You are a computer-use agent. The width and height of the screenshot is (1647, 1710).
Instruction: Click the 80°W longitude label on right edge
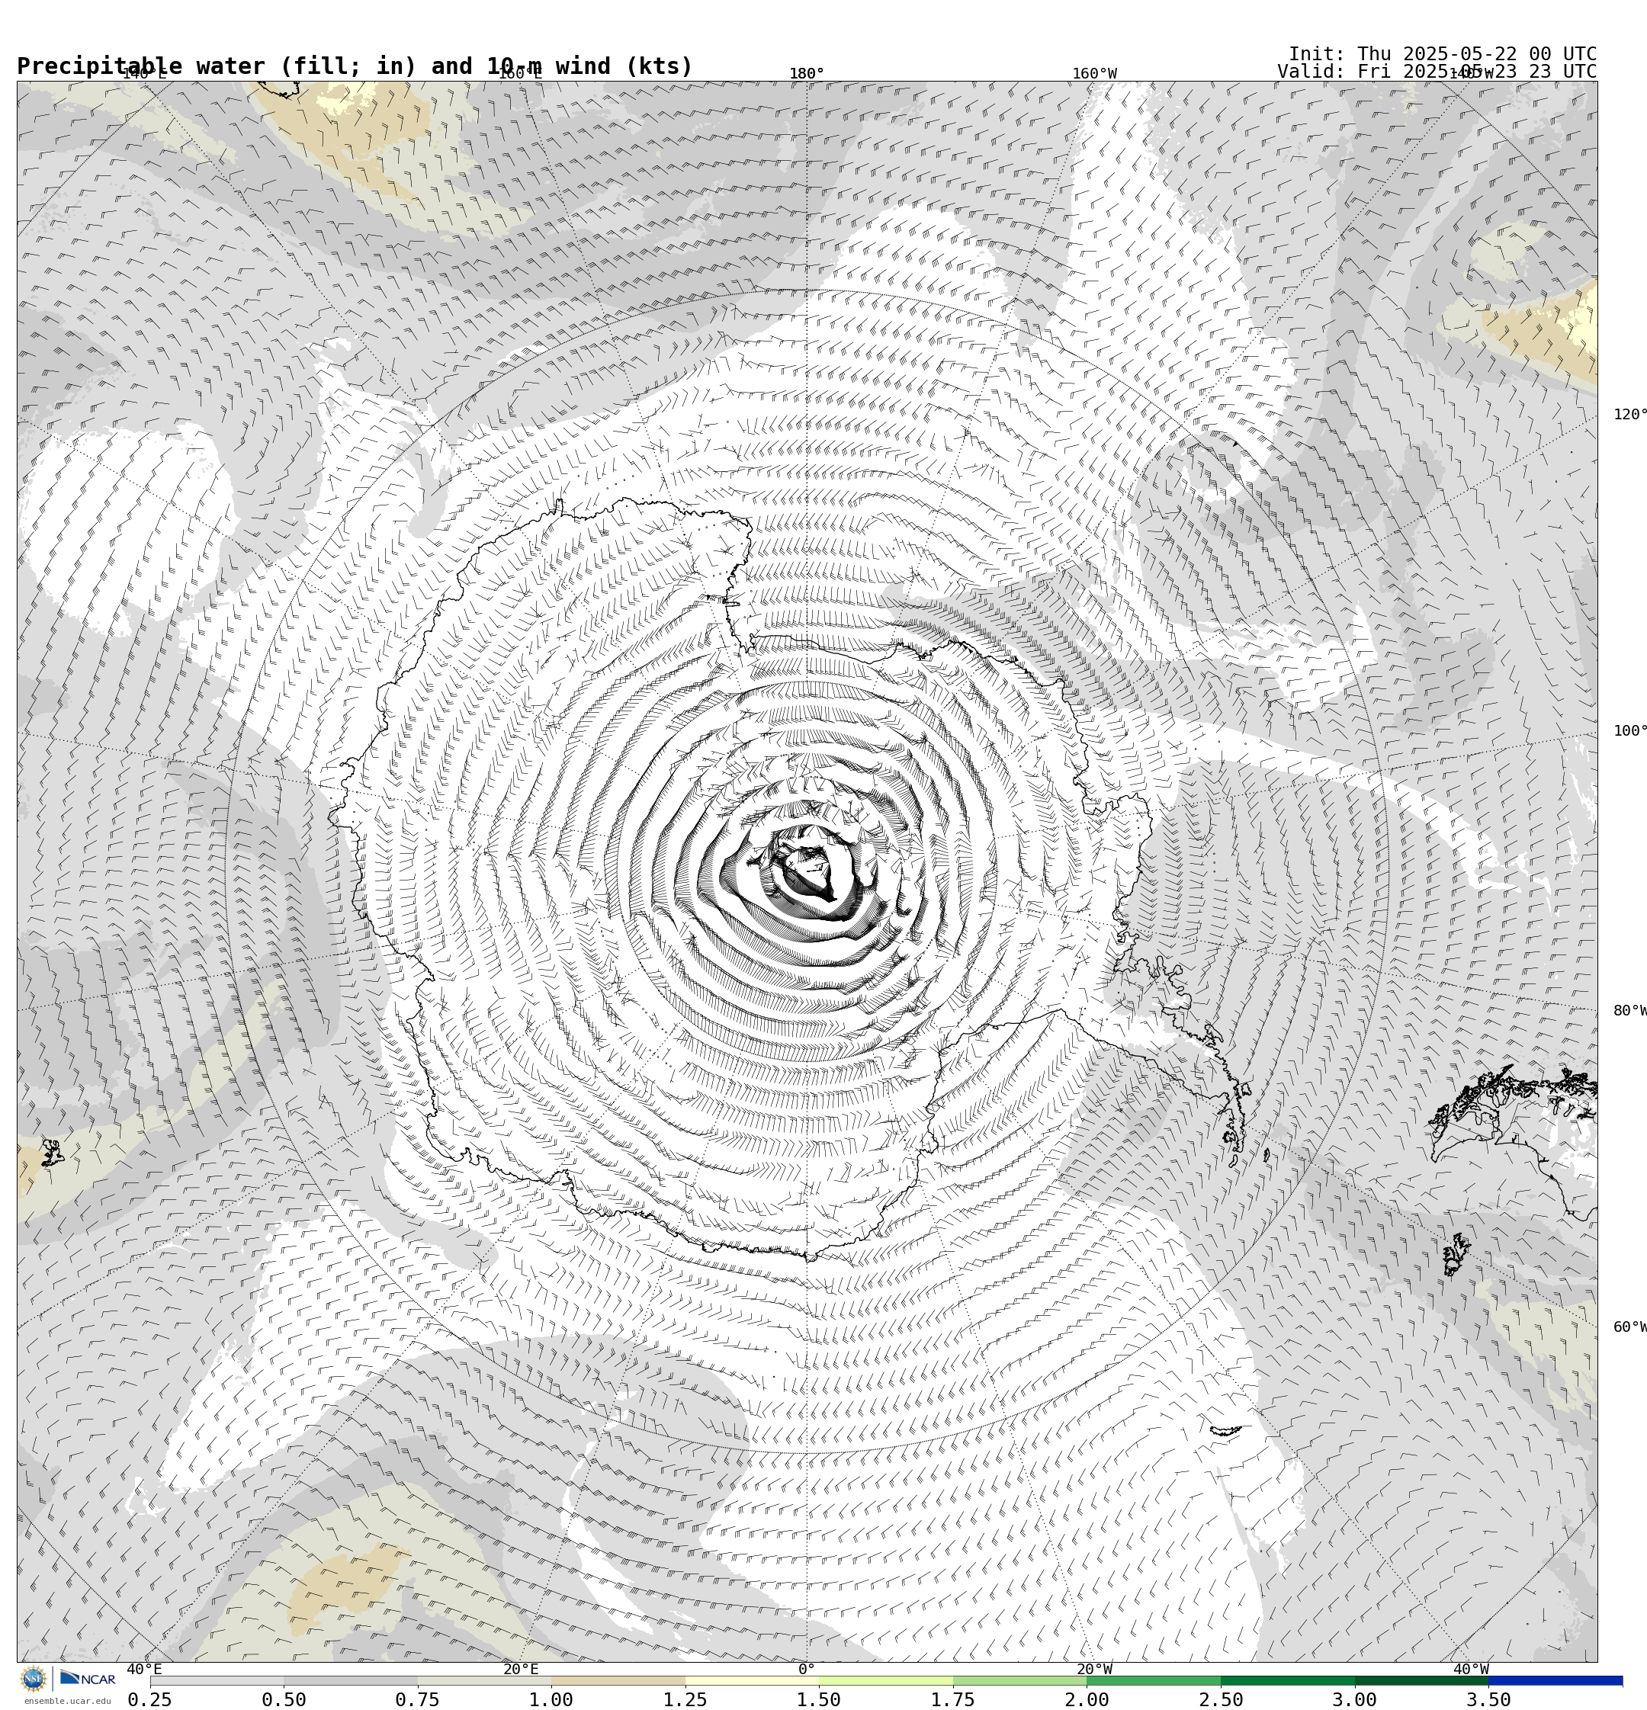pos(1629,1010)
